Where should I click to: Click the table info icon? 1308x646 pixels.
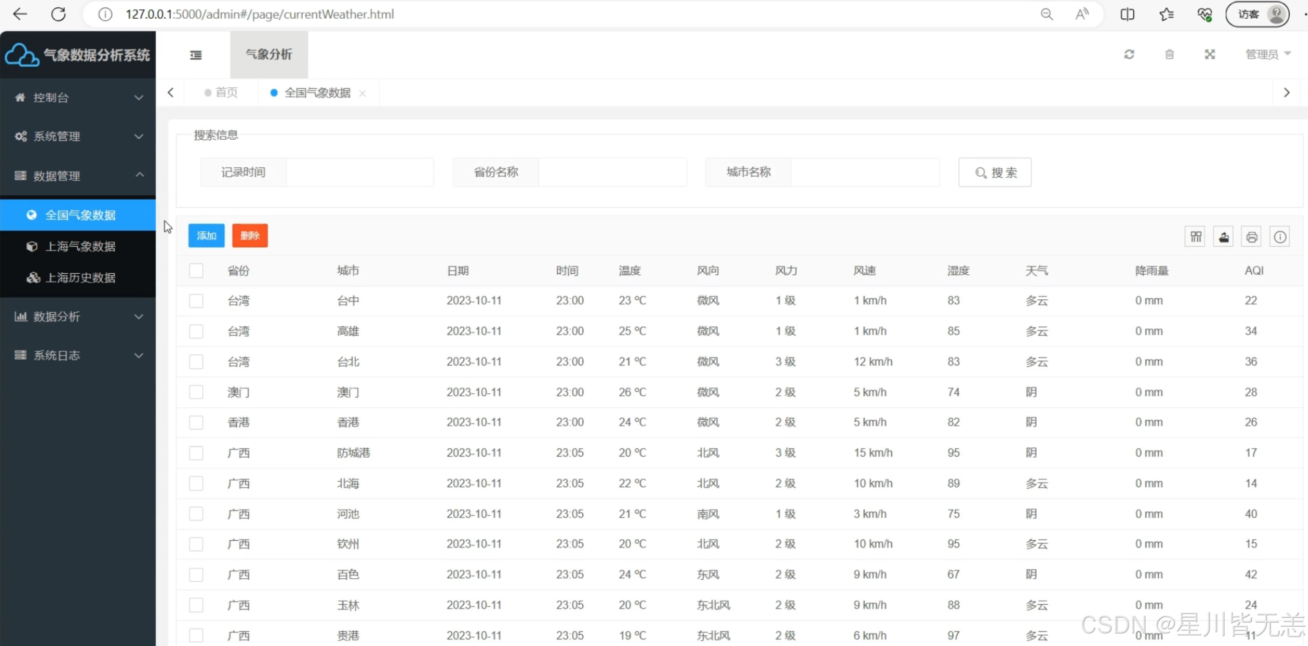[1280, 237]
